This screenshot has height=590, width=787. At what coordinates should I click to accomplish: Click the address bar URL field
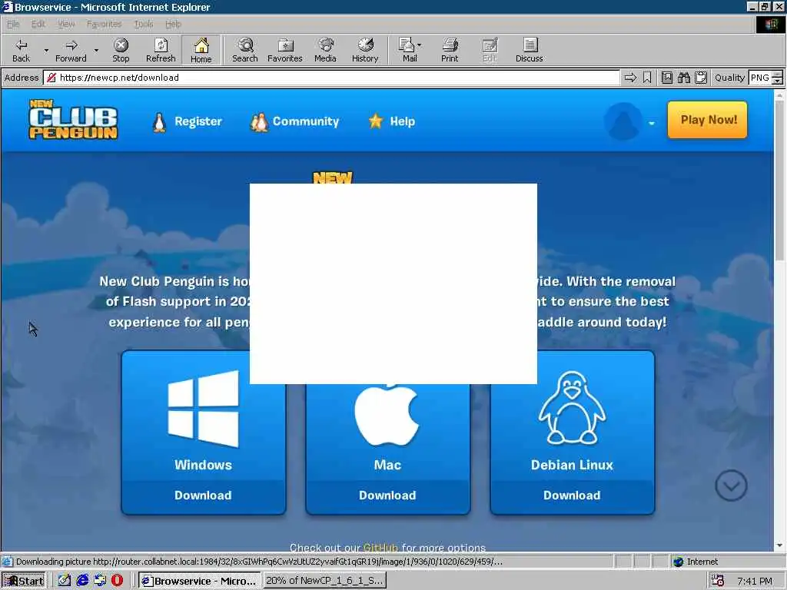[331, 78]
